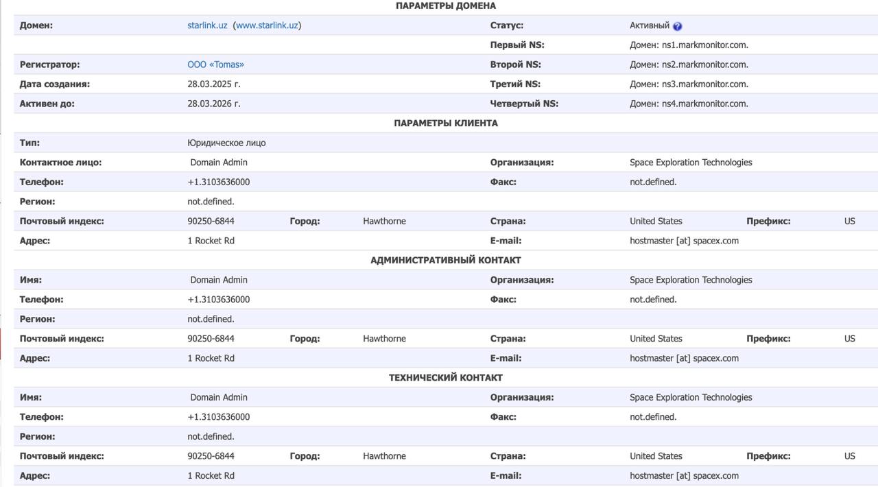
Task: Click the technical contact e-mail address
Action: coord(684,475)
